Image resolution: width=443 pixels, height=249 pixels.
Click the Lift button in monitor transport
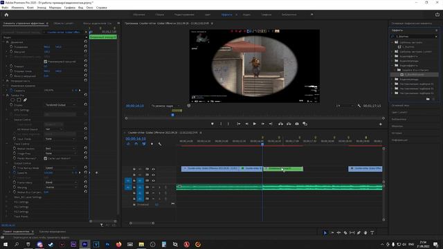coord(280,124)
